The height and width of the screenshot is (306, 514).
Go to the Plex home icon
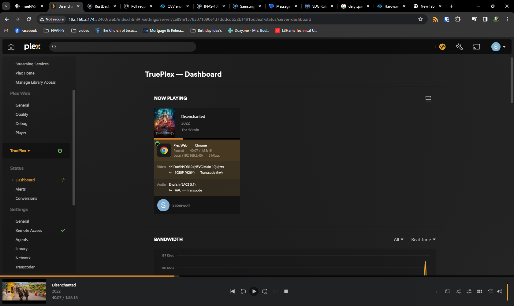11,47
